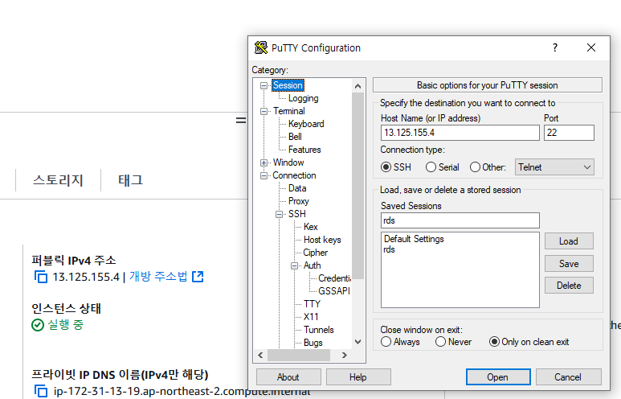The width and height of the screenshot is (621, 399).
Task: Collapse the Connection tree node
Action: click(x=264, y=175)
